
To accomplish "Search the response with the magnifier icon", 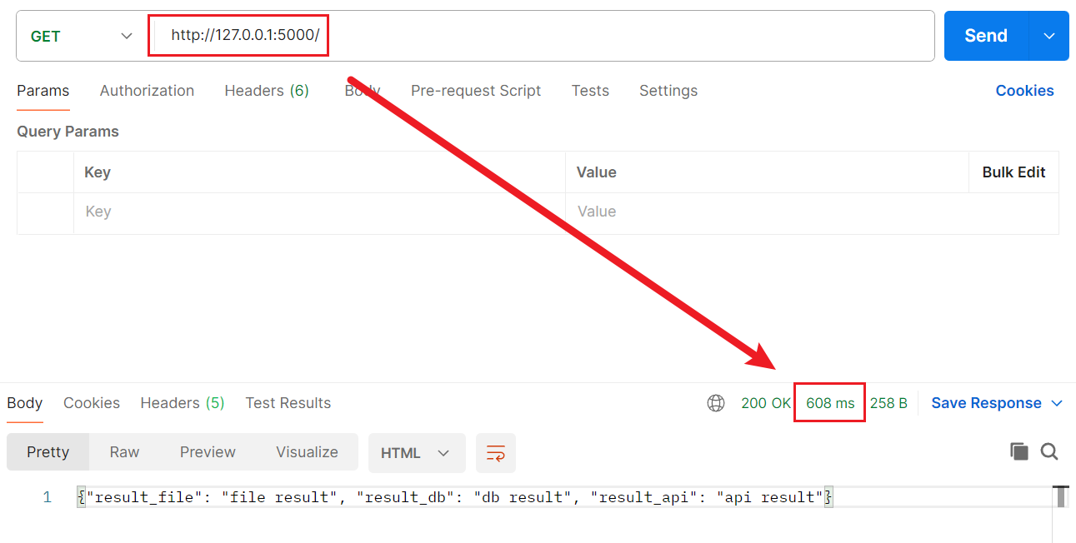I will point(1049,451).
